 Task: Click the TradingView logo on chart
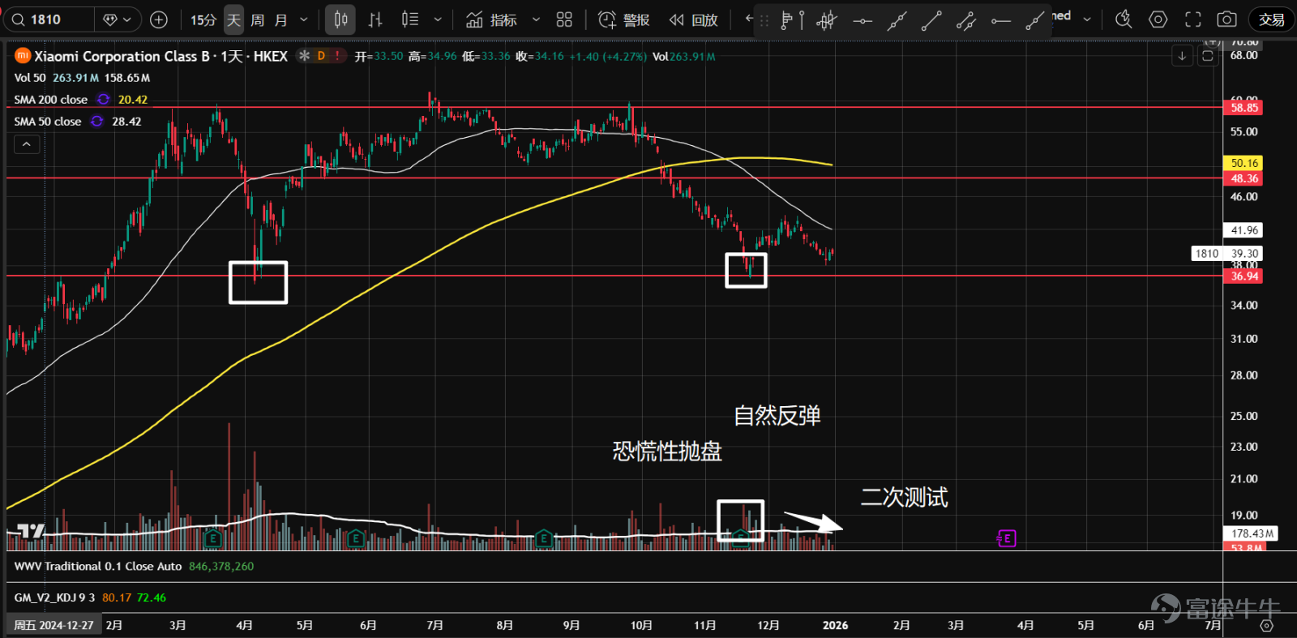click(30, 531)
